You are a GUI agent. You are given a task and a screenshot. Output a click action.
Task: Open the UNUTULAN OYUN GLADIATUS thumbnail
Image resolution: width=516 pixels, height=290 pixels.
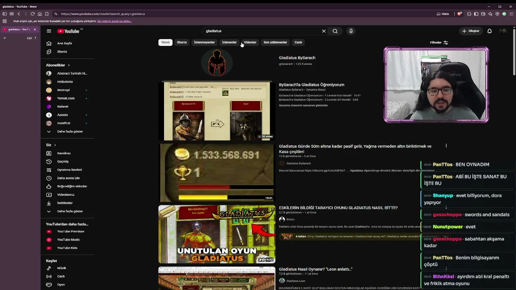coord(217,234)
